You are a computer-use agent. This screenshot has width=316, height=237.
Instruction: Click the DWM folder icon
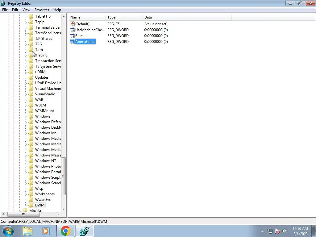coord(31,205)
